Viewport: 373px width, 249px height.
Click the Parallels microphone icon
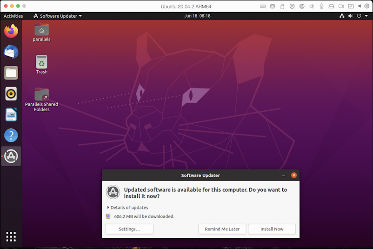321,7
